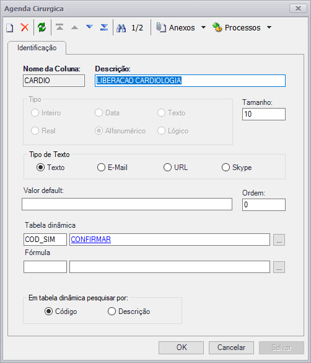Viewport: 311px width, 363px height.
Task: Click the Anexos toolbar label
Action: click(182, 28)
